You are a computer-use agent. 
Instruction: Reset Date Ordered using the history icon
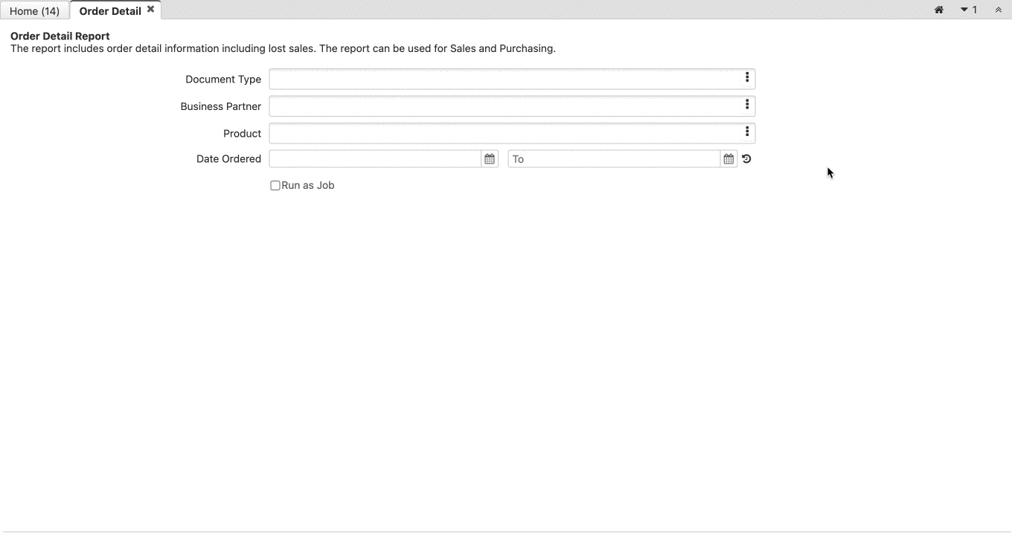pos(746,158)
